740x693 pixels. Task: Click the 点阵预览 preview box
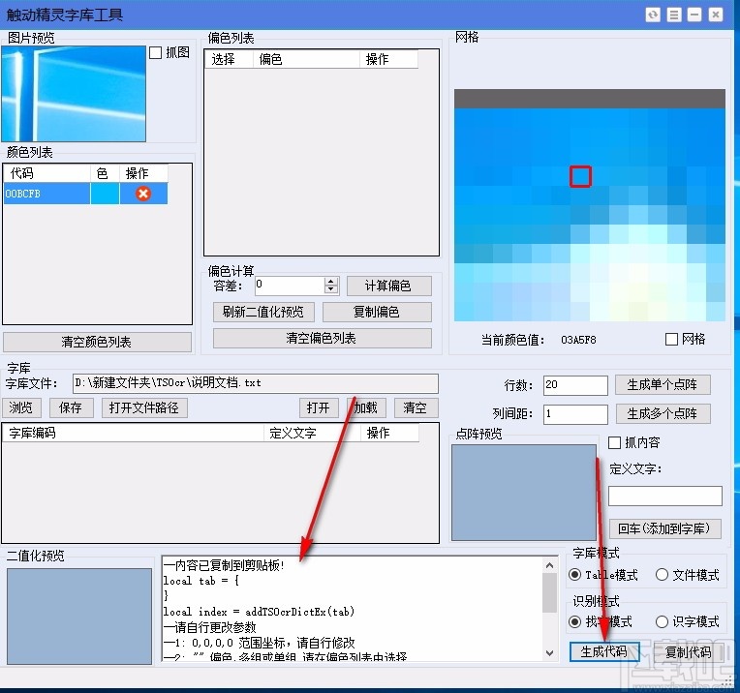tap(524, 493)
